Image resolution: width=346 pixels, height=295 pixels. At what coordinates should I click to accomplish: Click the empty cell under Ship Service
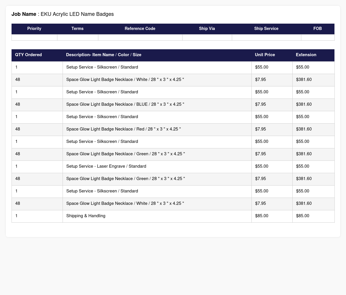click(x=266, y=37)
